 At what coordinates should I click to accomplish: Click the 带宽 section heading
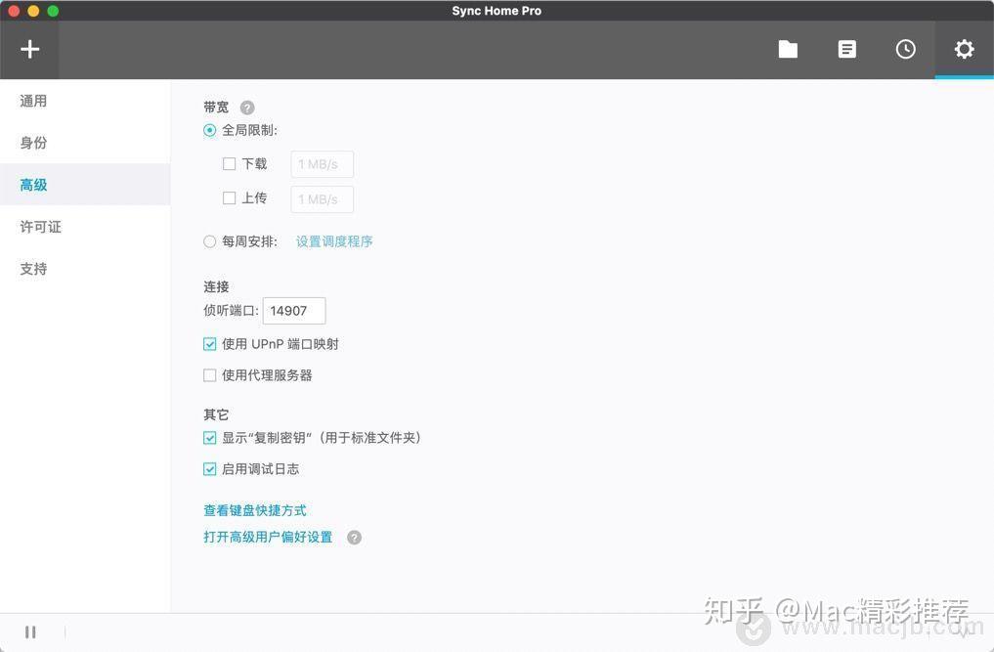216,108
